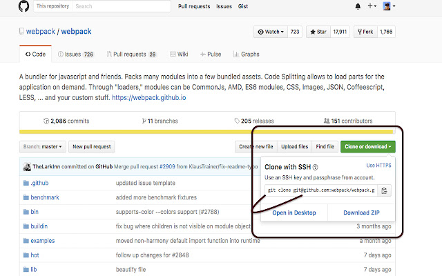The image size is (442, 276).
Task: Switch to the Issues 726 tab
Action: coord(75,54)
